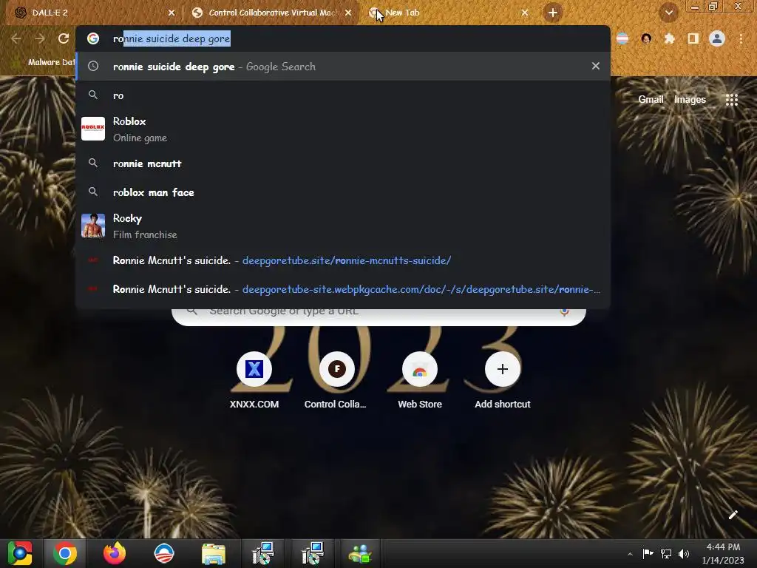757x568 pixels.
Task: Open a new tab with plus button
Action: (x=553, y=13)
